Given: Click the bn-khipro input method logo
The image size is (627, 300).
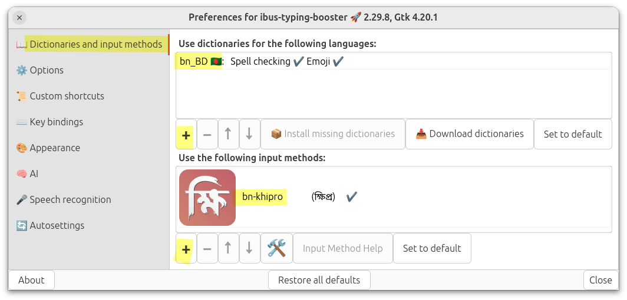Looking at the screenshot, I should tap(207, 197).
